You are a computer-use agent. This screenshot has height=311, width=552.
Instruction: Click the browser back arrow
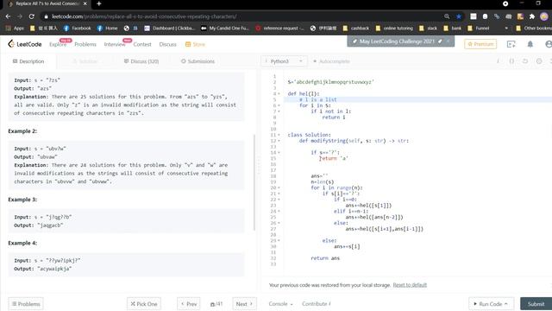8,16
